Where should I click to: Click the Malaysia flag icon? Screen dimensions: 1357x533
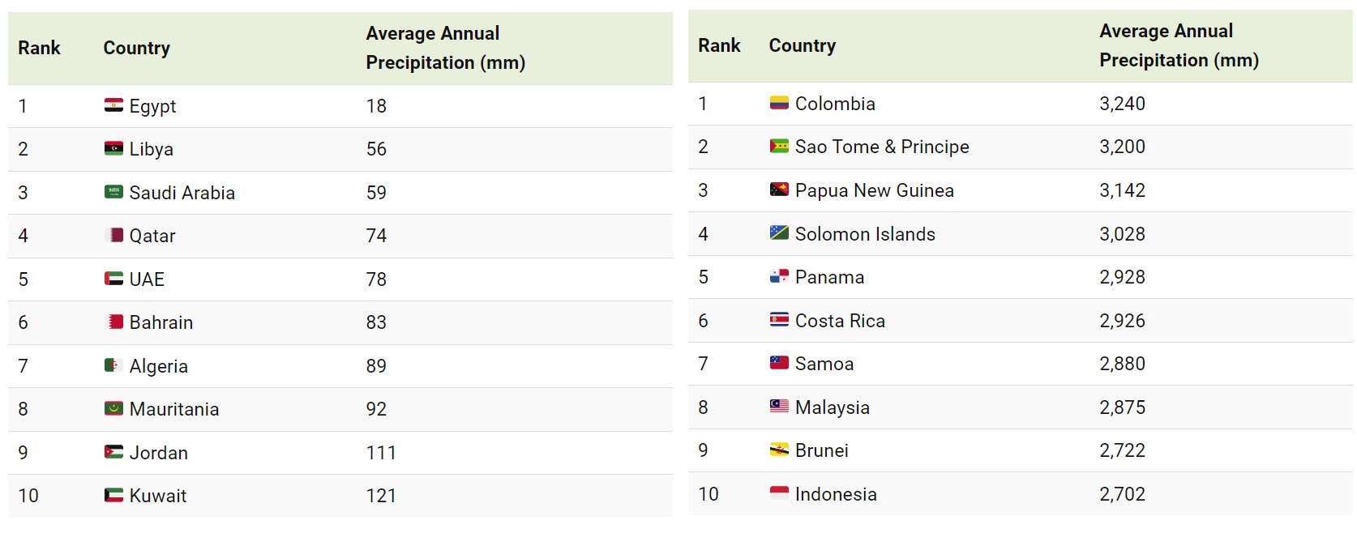pos(779,407)
